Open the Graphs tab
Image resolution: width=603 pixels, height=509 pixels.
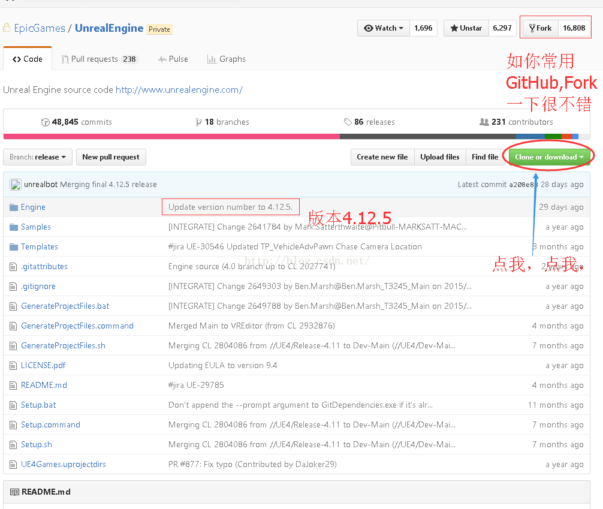click(x=226, y=59)
